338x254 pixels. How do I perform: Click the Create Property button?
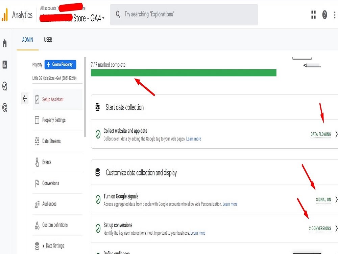point(61,64)
